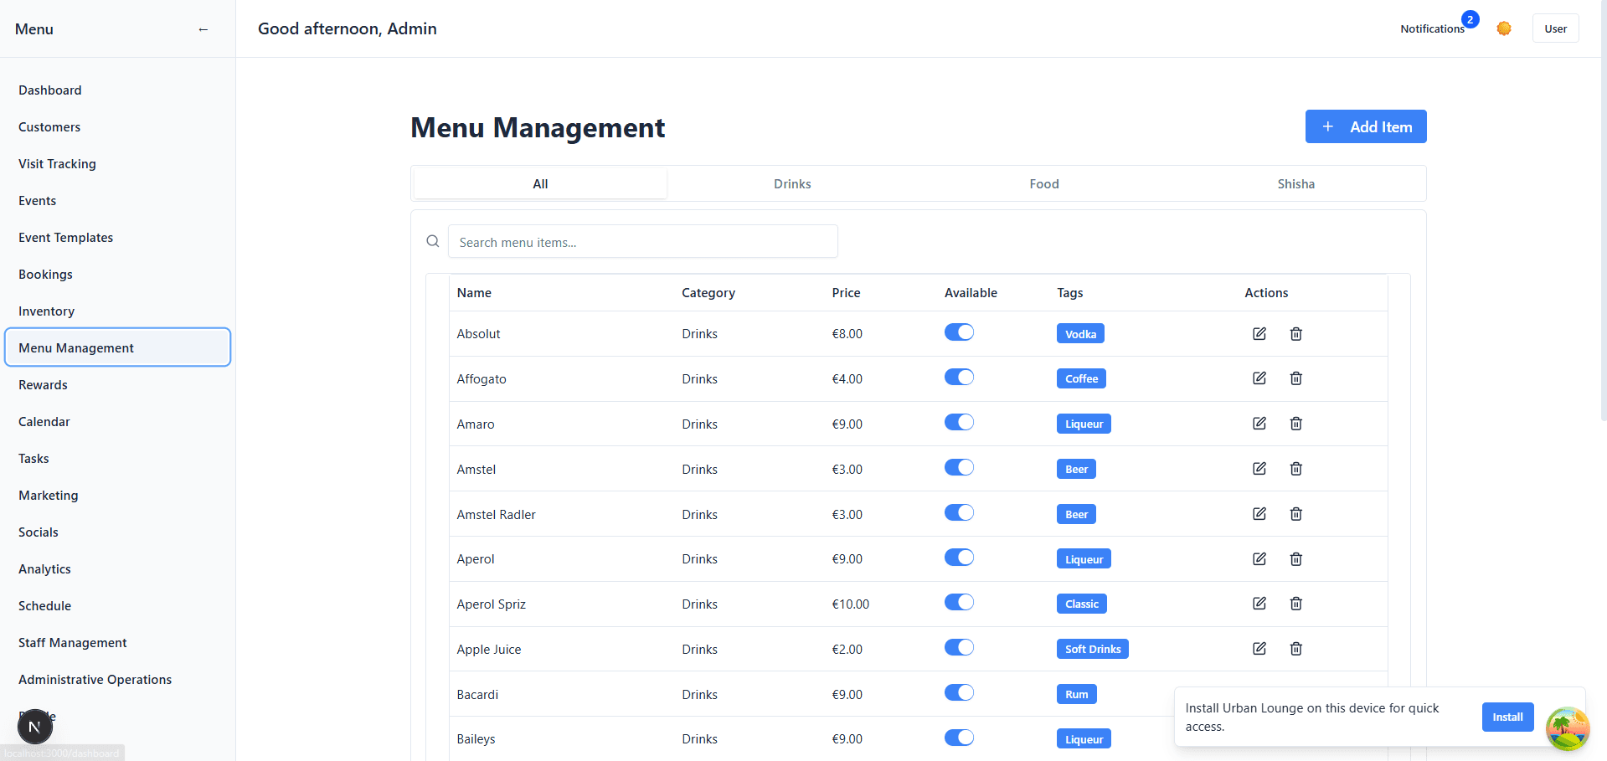Edit the Amaro menu item
Image resolution: width=1607 pixels, height=761 pixels.
[x=1259, y=424]
